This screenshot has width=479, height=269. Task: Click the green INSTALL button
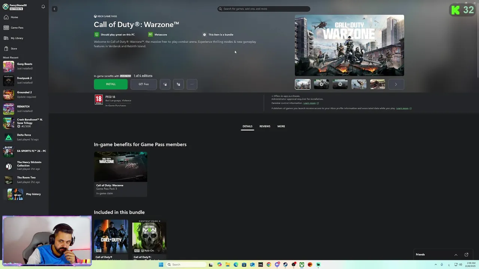[x=111, y=84]
